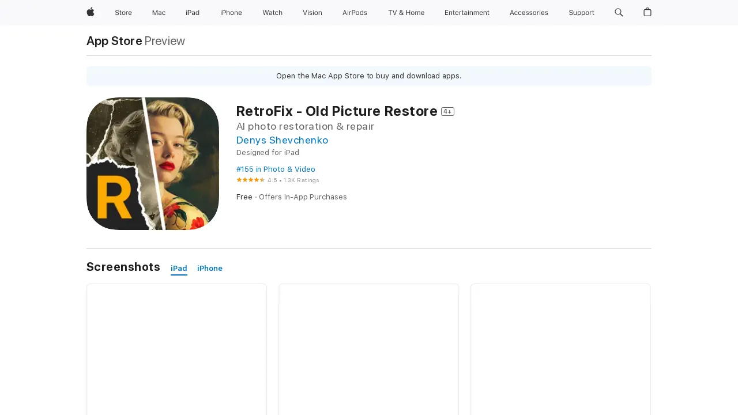The image size is (738, 415).
Task: Click the AirPods navigation icon text
Action: click(355, 12)
